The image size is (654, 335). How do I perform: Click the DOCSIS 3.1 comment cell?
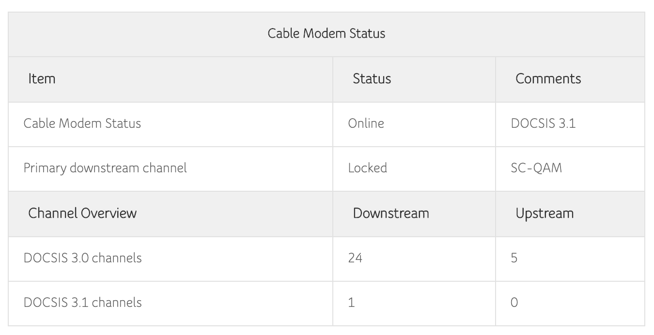543,123
